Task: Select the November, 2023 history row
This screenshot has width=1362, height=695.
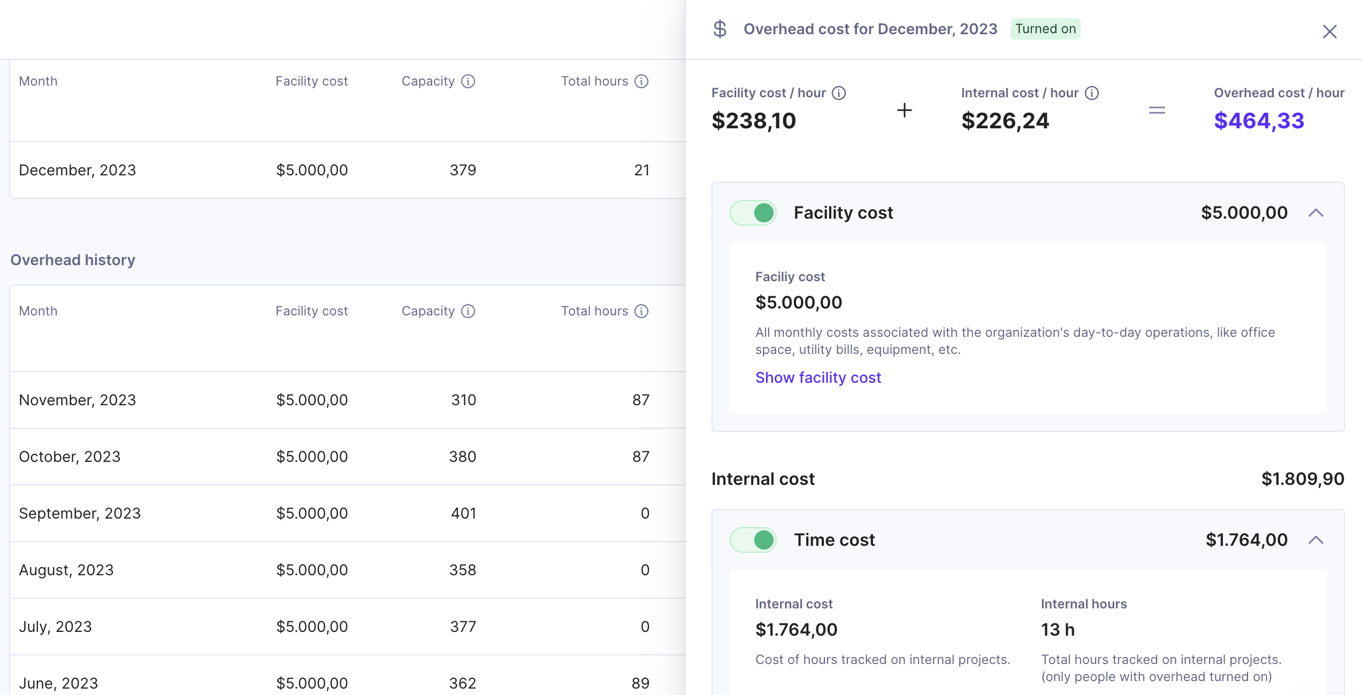Action: point(348,400)
